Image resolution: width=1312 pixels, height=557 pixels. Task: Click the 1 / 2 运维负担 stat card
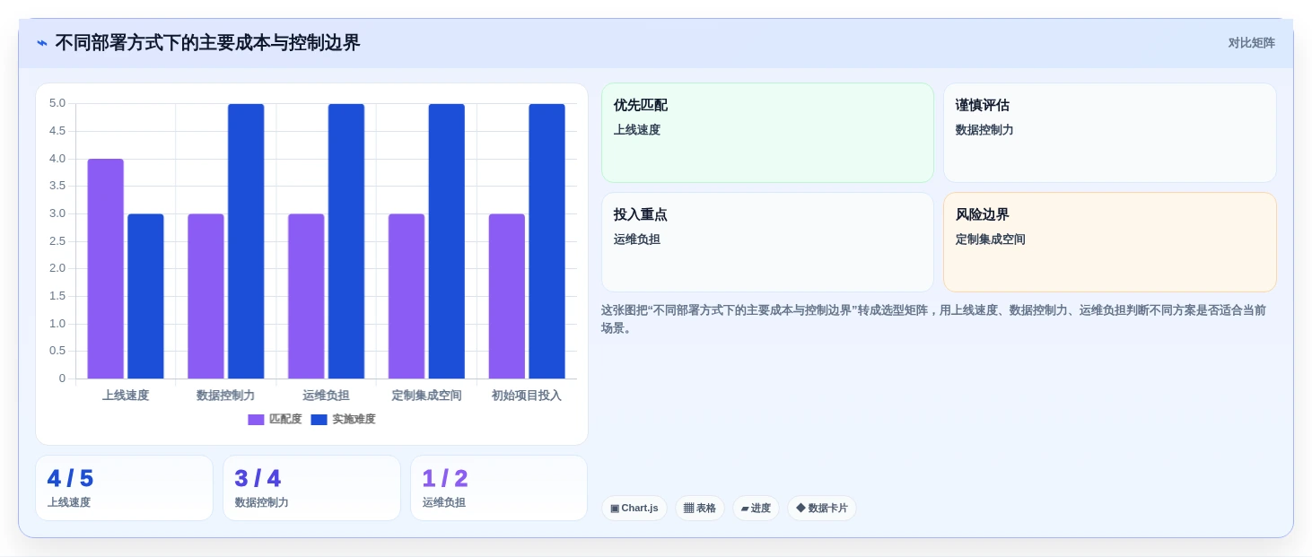(x=499, y=488)
